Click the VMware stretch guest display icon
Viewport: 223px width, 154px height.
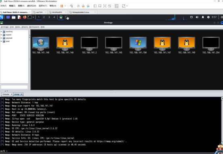(123, 6)
